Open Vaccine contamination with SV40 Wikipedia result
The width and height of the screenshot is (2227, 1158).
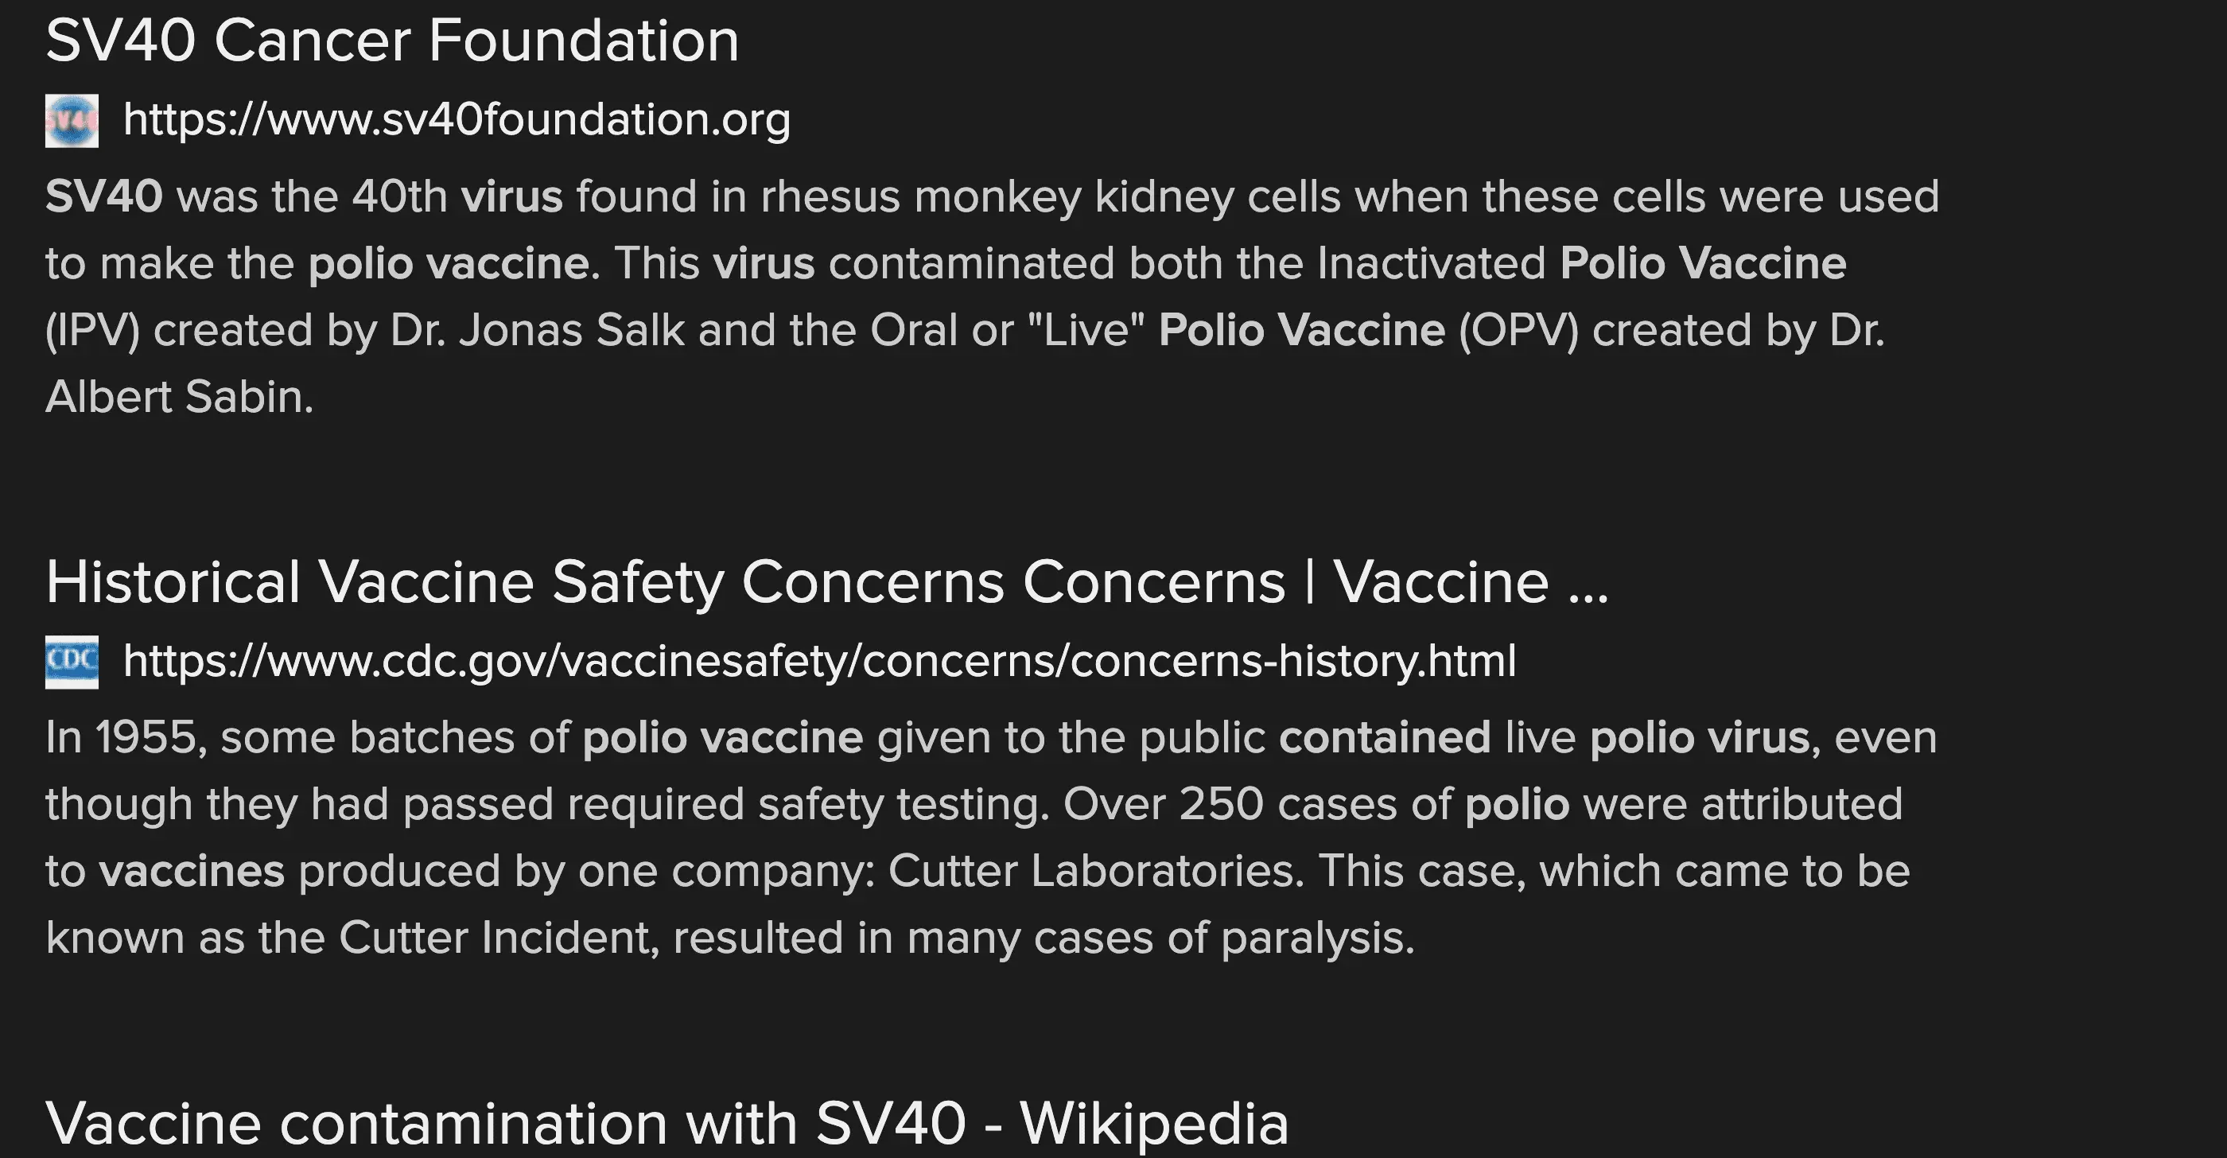(x=667, y=1122)
